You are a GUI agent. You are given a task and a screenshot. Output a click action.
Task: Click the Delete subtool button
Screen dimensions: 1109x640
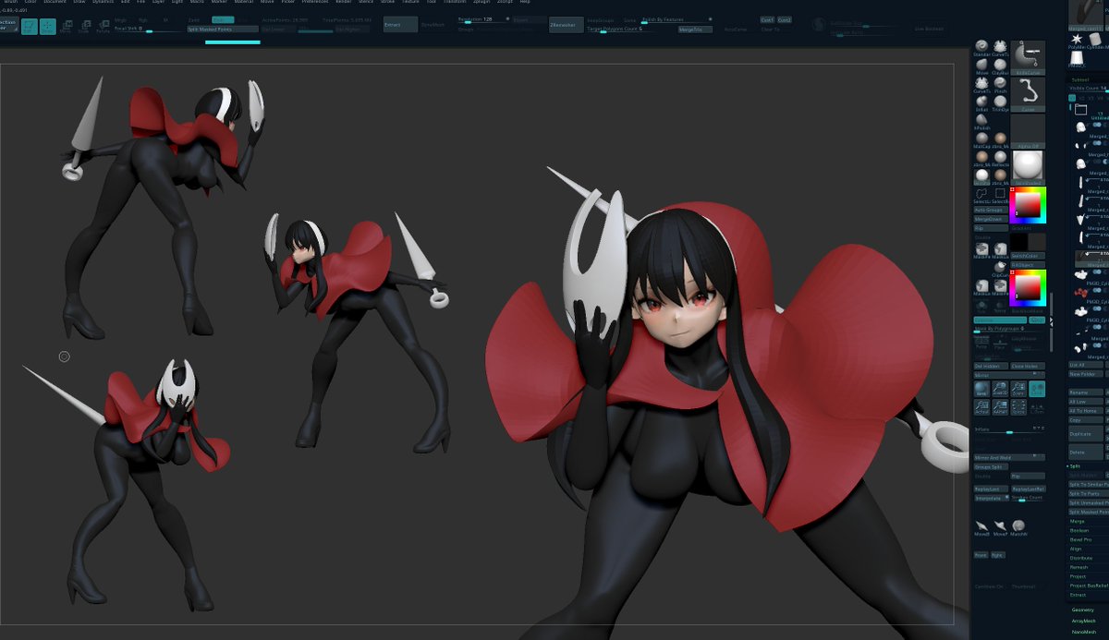point(1086,452)
